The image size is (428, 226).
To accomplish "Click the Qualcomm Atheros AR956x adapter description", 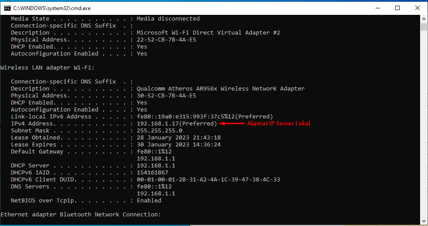I will tap(220, 88).
